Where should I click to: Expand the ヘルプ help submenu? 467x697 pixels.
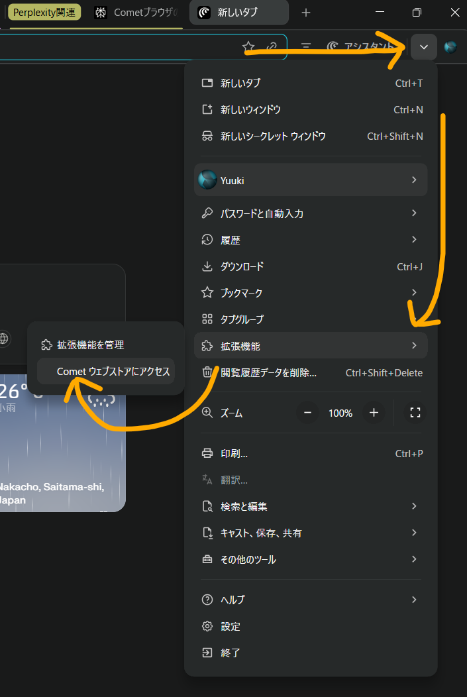coord(311,600)
